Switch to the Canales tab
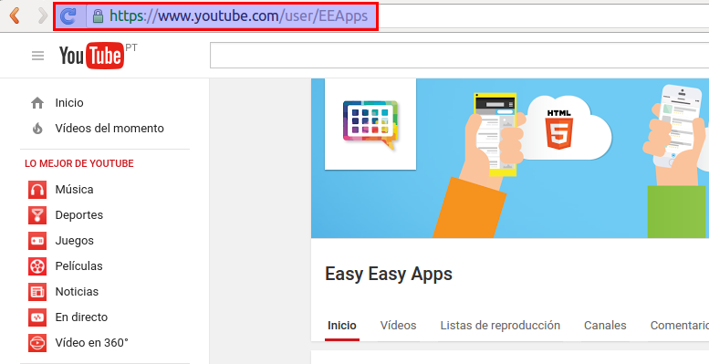Viewport: 709px width, 364px height. (605, 326)
